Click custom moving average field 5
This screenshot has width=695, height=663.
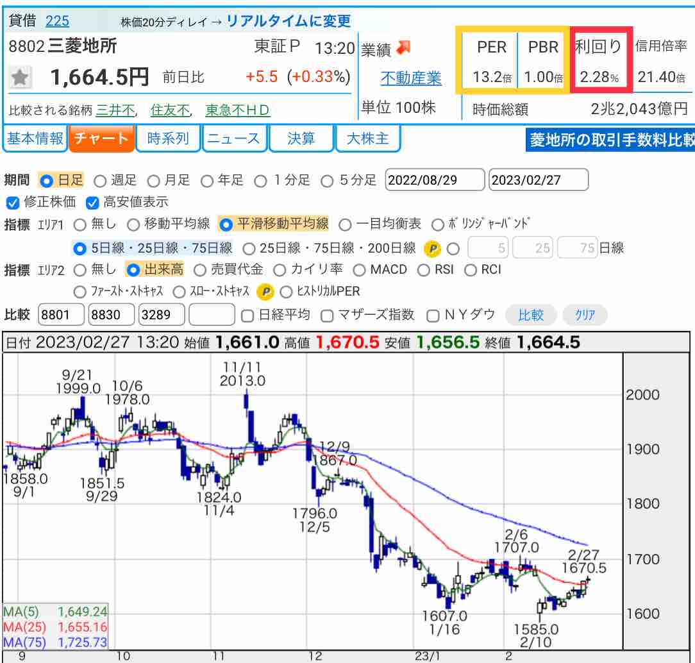tap(487, 248)
